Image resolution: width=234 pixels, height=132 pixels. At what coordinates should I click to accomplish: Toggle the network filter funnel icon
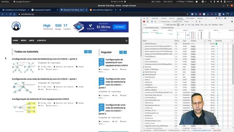coord(152,22)
